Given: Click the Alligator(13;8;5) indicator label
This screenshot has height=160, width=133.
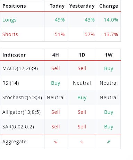Looking at the screenshot, I should [x=22, y=112].
